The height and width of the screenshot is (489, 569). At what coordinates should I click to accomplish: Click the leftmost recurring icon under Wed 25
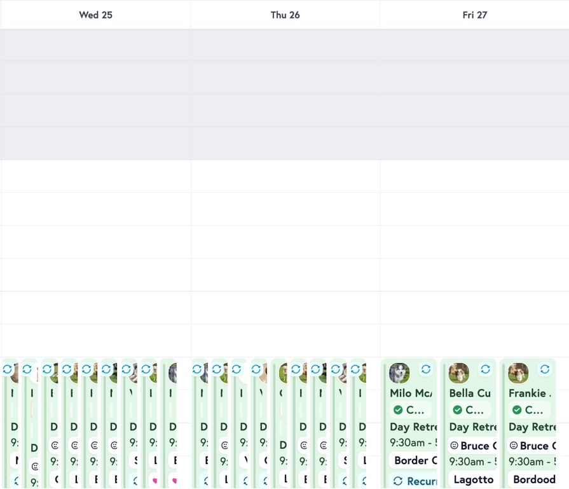click(x=8, y=368)
